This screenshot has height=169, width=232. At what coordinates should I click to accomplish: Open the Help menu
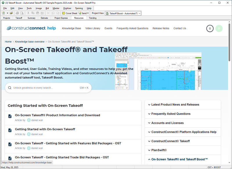pyautogui.click(x=89, y=8)
